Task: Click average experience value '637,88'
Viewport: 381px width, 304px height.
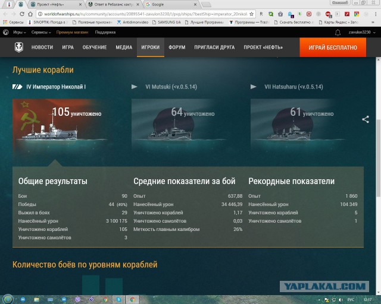Action: click(235, 196)
